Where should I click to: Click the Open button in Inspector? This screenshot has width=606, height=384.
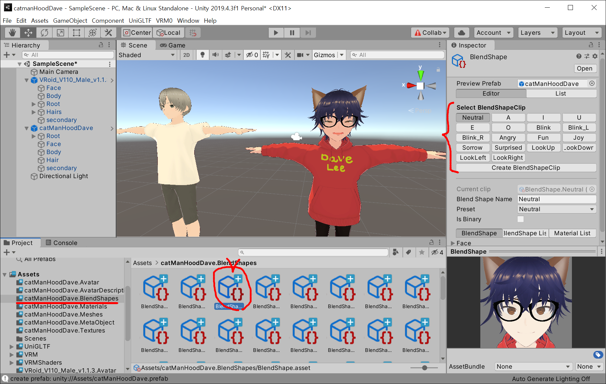(585, 69)
